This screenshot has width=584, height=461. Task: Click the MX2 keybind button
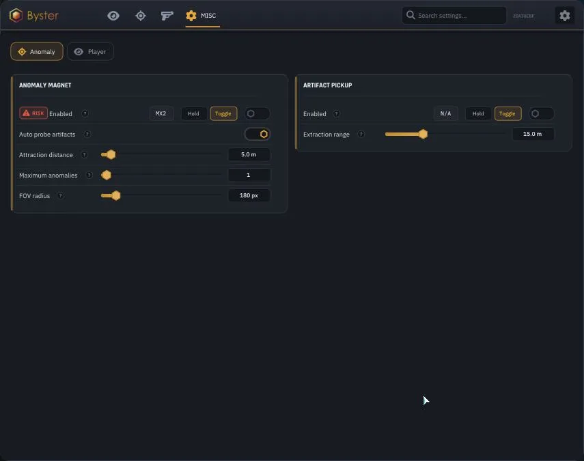click(161, 113)
